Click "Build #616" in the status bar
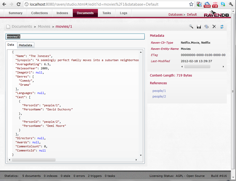Screen dimensions: 236x181 tap(219, 176)
